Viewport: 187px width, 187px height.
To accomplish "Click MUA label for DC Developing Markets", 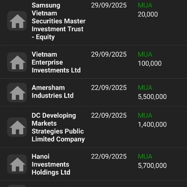I will tap(145, 115).
